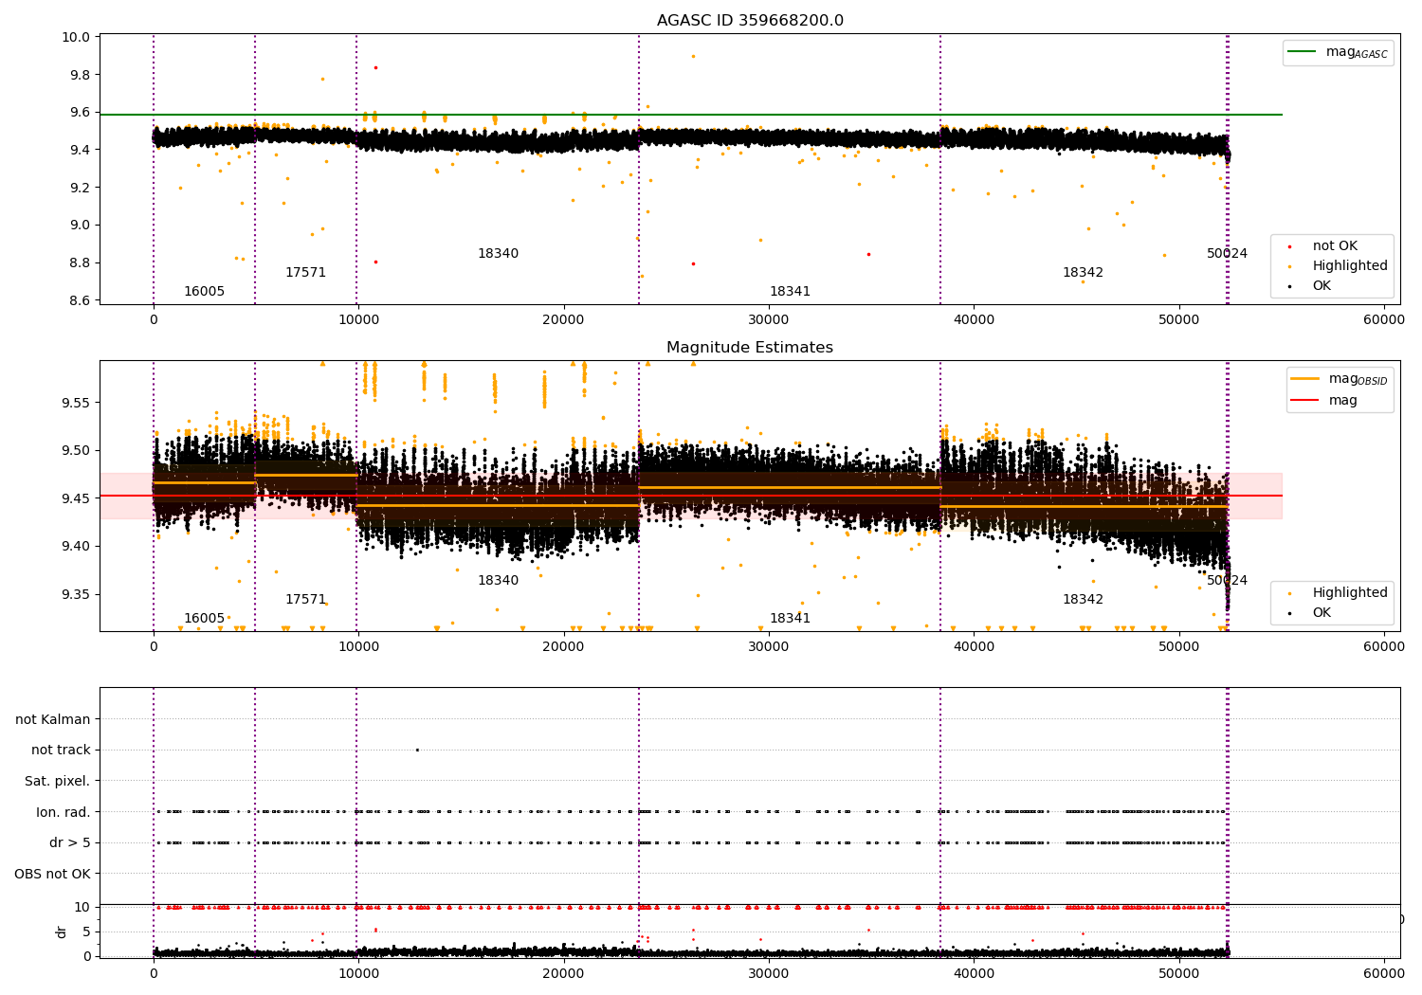Click the "dr" y-axis label

click(62, 932)
